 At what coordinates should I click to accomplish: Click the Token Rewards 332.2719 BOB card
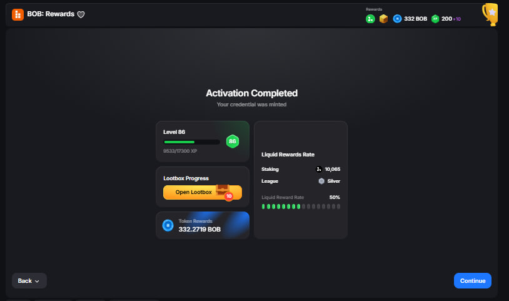[203, 225]
